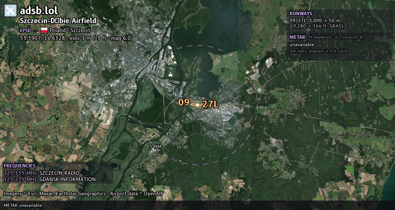Click the H headwind · X crosswind legend

coord(336,37)
